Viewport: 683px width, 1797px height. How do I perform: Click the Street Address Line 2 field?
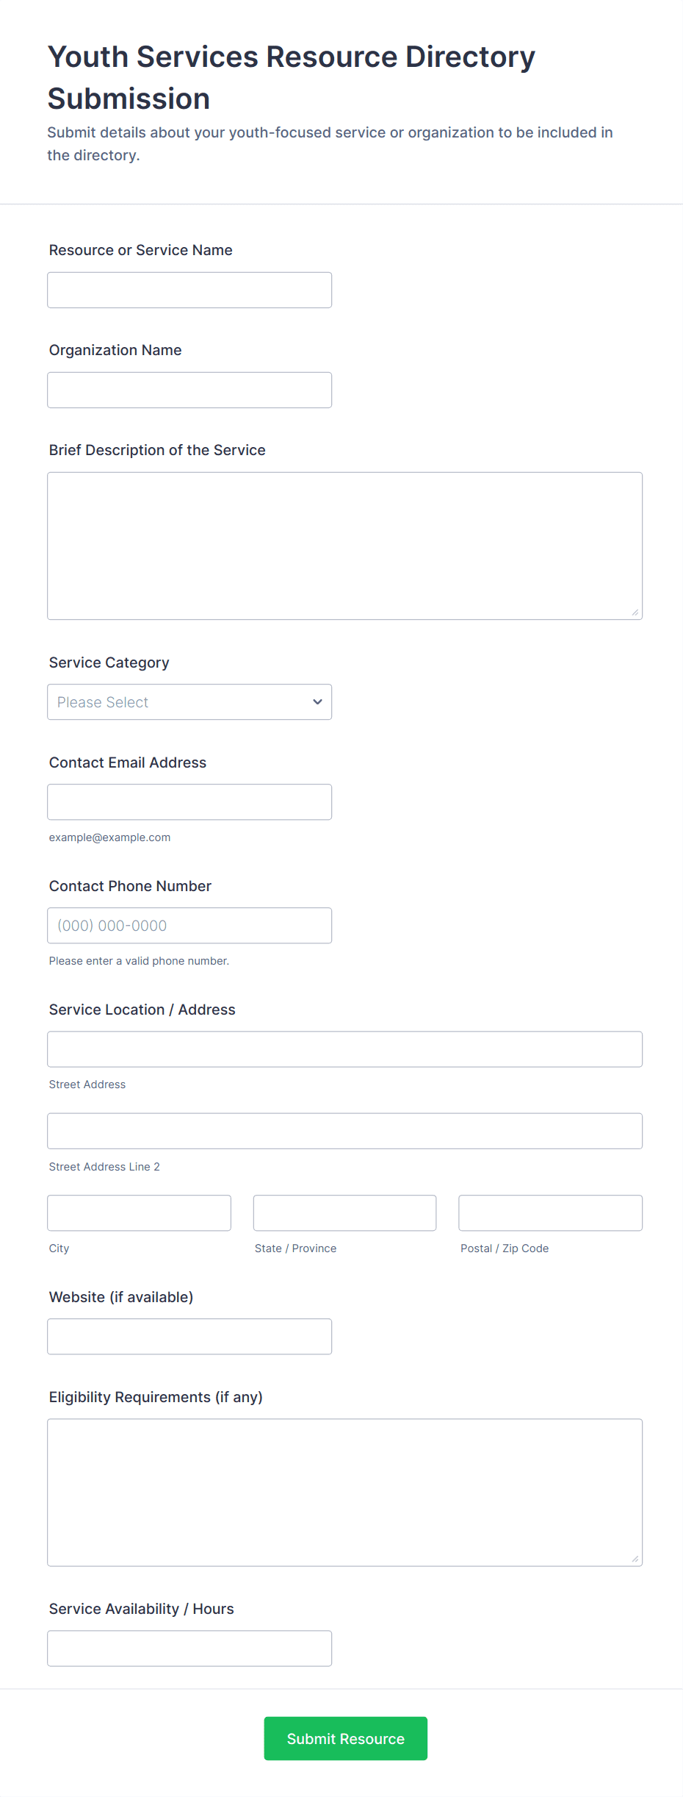click(x=344, y=1131)
